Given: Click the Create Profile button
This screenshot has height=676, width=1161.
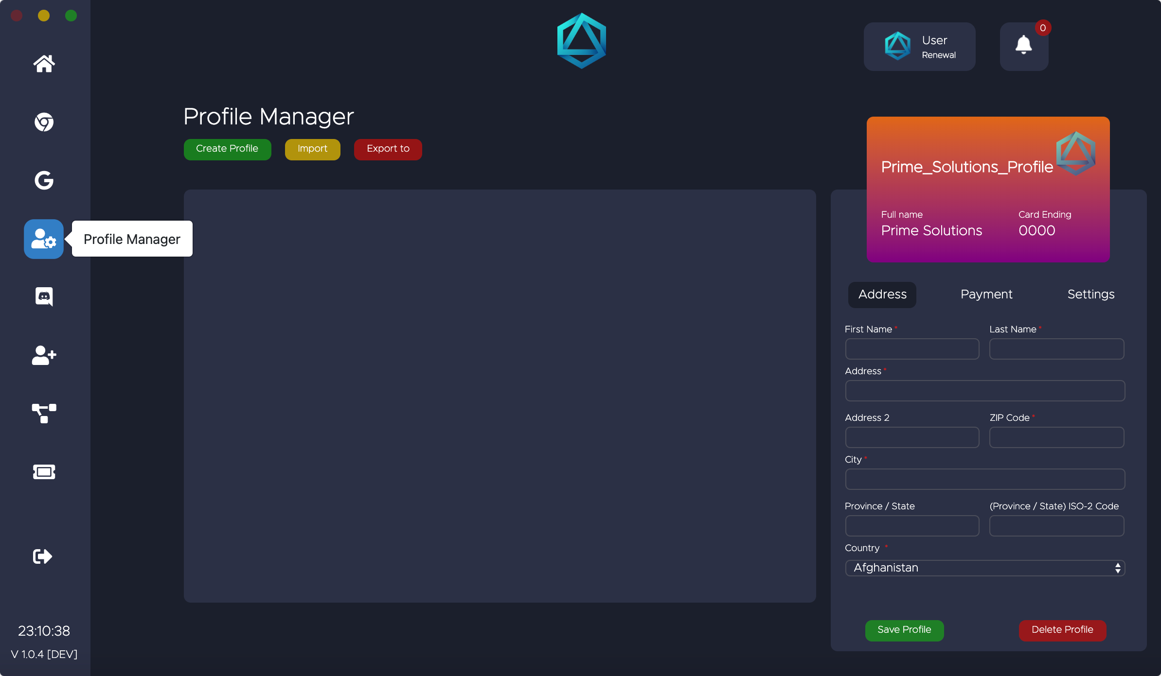Looking at the screenshot, I should [227, 149].
